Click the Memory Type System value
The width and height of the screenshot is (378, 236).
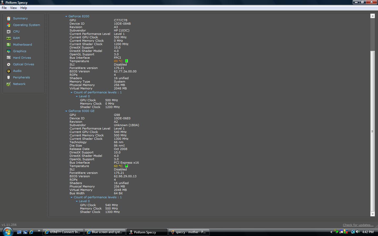point(119,82)
